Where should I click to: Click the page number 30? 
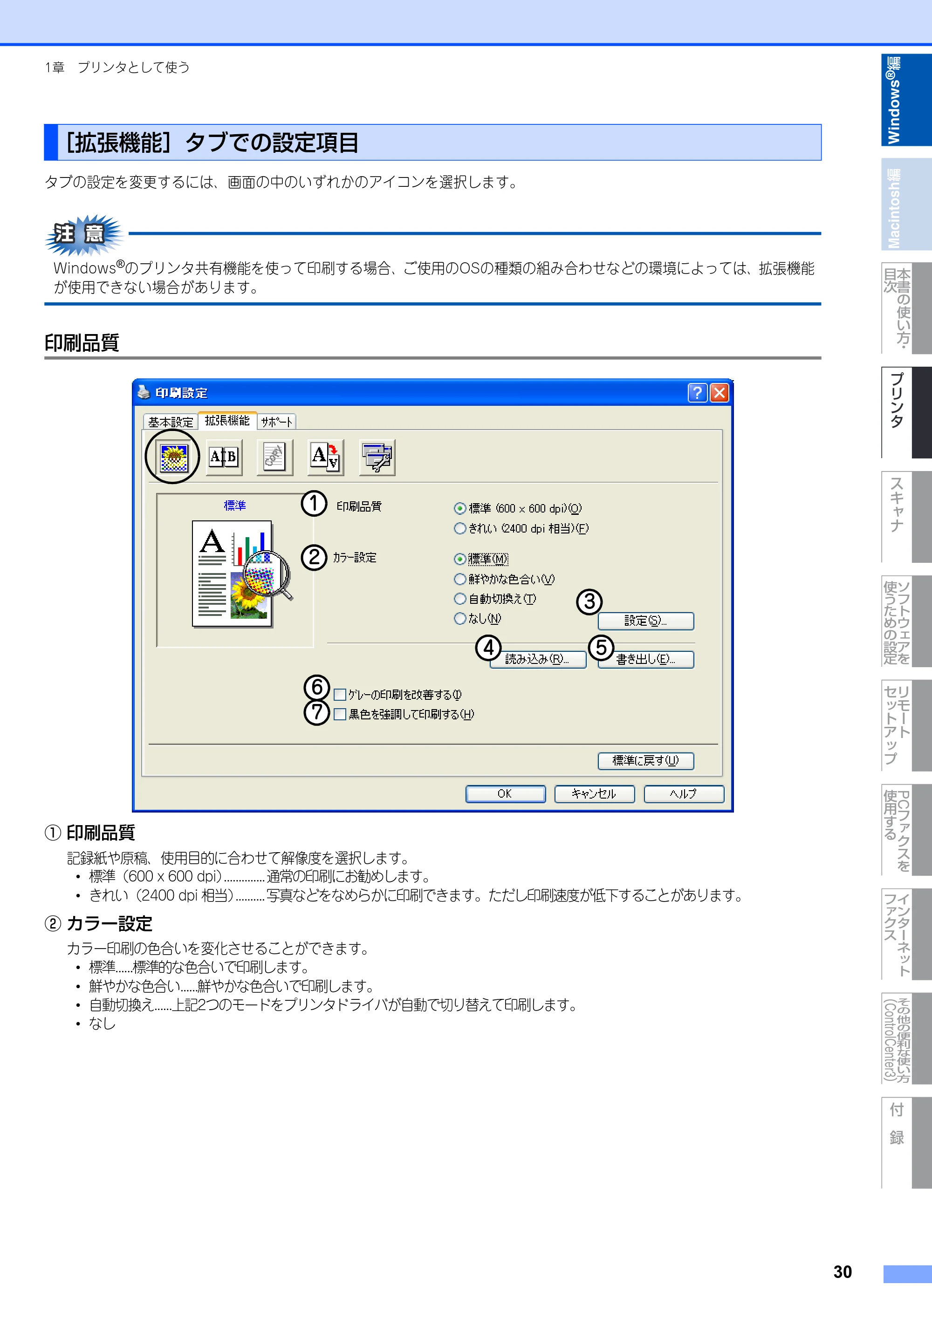(843, 1271)
